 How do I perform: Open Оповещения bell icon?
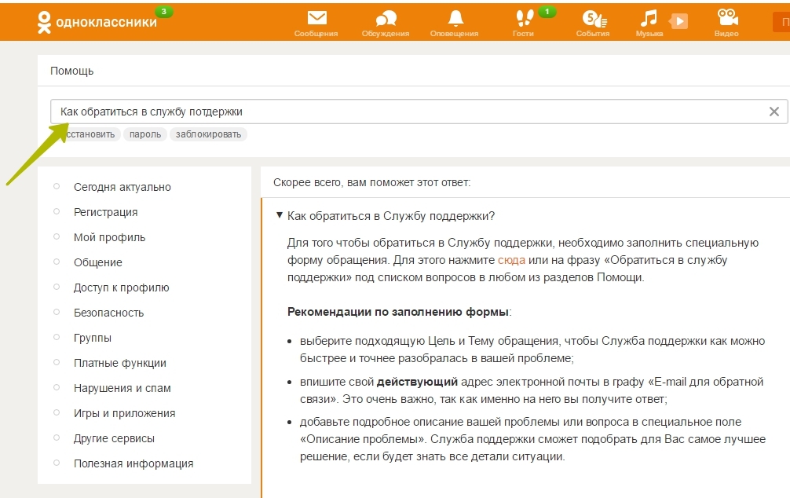click(455, 18)
